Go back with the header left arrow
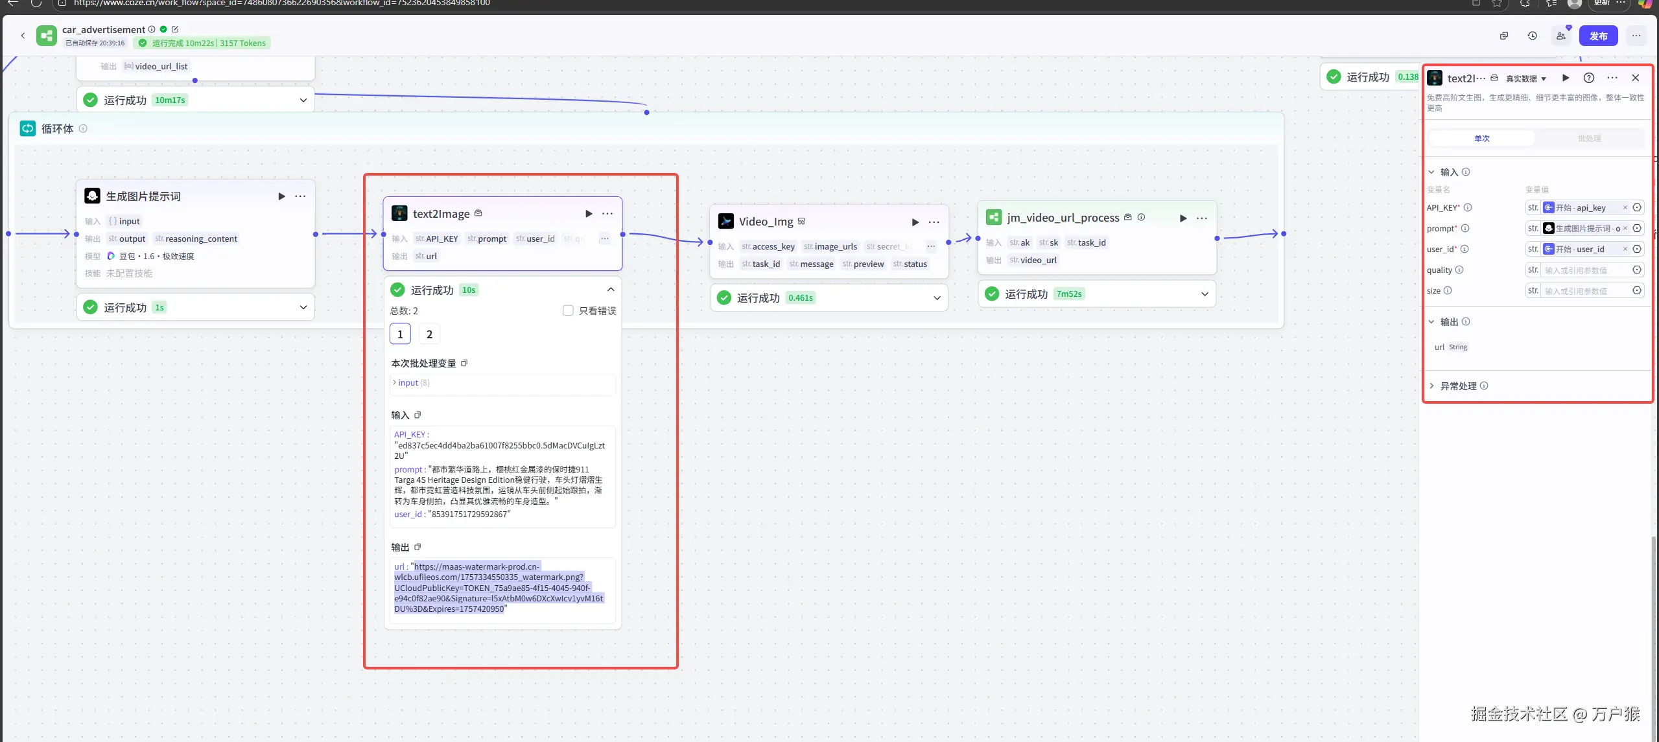Viewport: 1659px width, 742px height. [23, 36]
